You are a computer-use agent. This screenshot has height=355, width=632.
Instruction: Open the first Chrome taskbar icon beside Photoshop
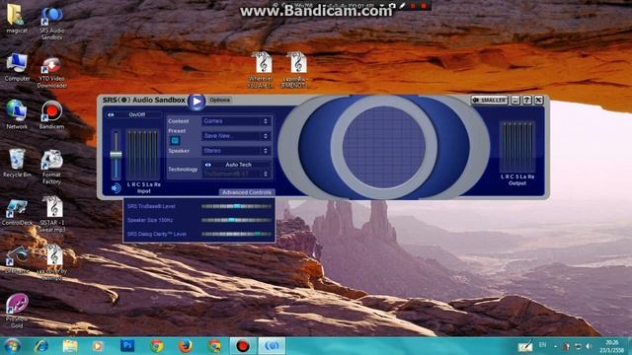pos(156,346)
